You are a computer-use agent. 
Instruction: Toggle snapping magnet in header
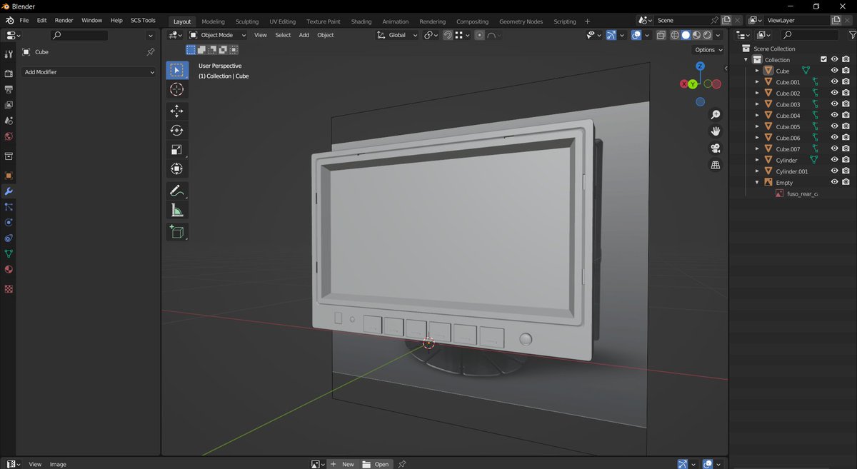[447, 35]
